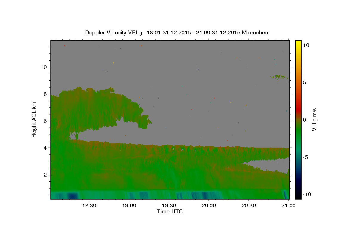Select the '19:00' time axis label
Image resolution: width=358 pixels, height=239 pixels.
pos(129,206)
